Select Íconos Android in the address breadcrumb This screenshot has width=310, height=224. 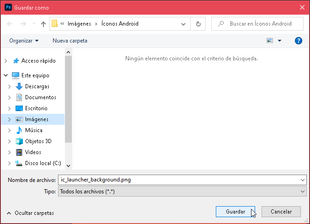tap(120, 24)
